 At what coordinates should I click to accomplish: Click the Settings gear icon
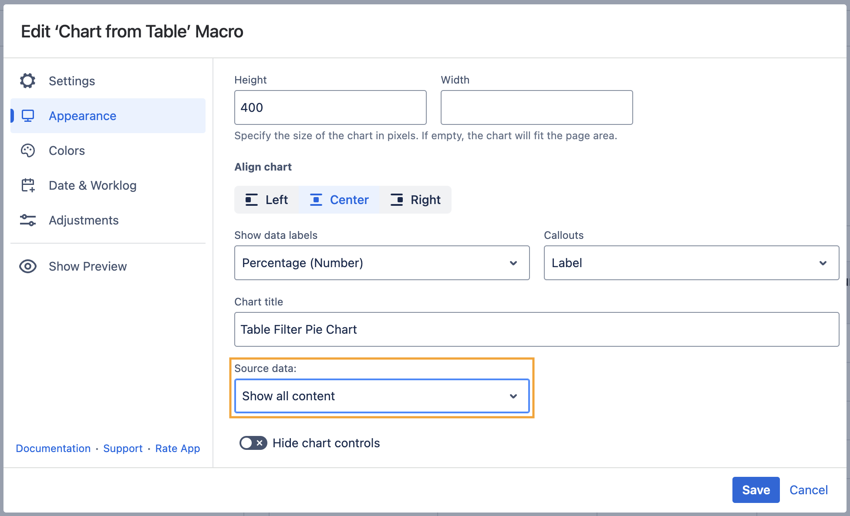(x=28, y=81)
